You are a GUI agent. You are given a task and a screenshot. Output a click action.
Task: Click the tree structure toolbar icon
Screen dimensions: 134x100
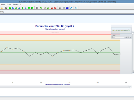pos(6,8)
